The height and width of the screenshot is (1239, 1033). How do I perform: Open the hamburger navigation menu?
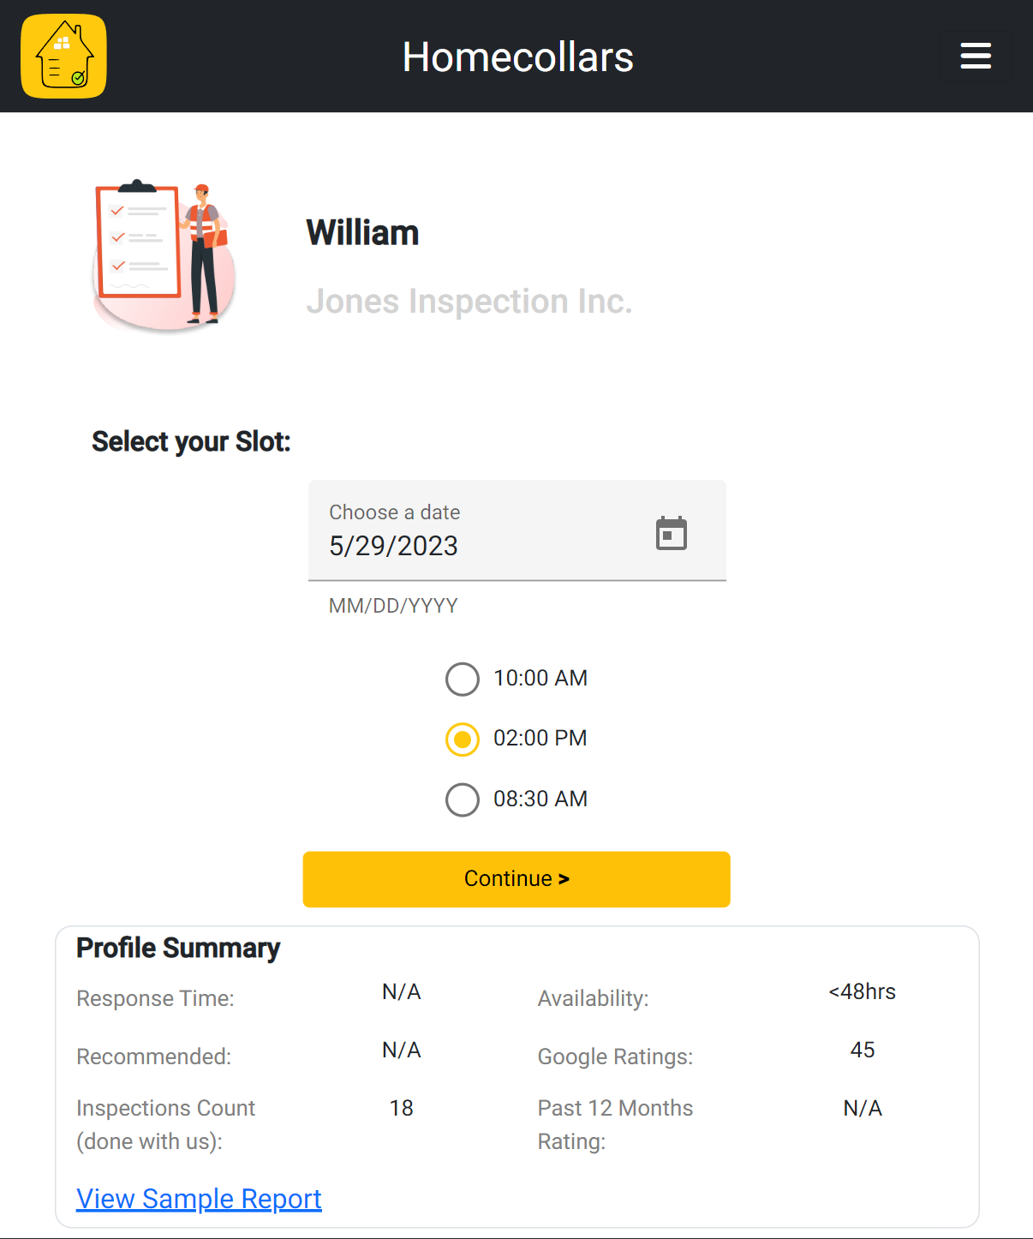point(975,57)
